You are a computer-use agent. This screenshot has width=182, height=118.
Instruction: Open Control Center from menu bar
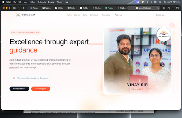161,2
